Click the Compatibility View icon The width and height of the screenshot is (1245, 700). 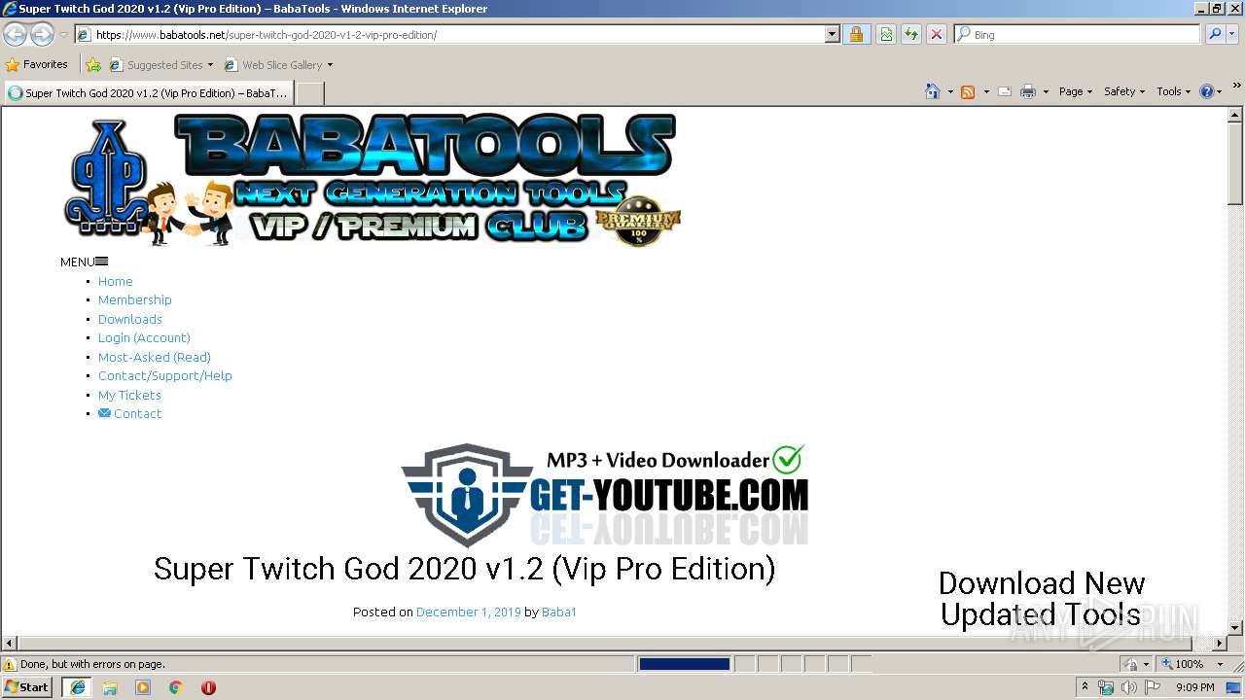click(886, 35)
